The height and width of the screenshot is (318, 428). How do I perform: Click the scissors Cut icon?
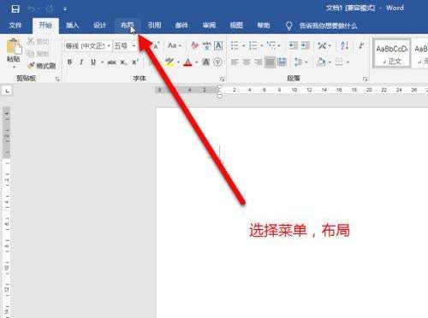click(x=31, y=41)
